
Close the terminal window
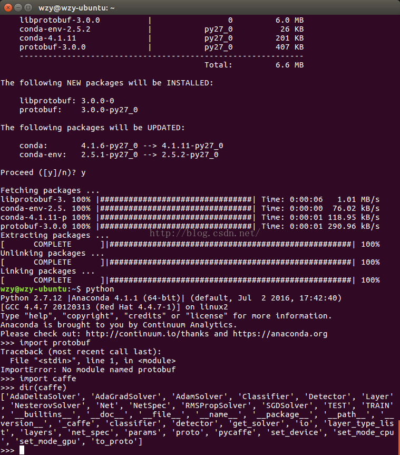coord(8,7)
